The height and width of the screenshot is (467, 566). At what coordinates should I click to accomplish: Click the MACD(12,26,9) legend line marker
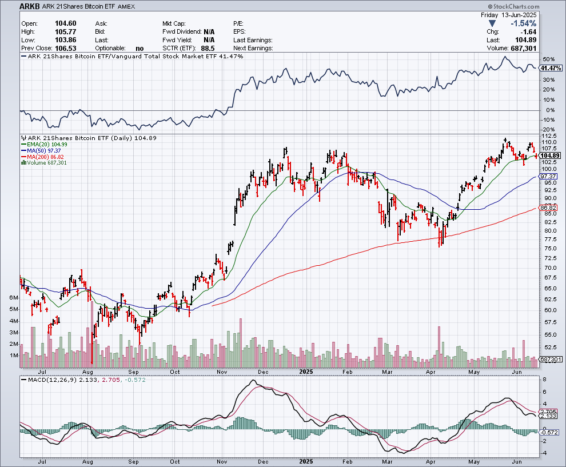point(23,379)
